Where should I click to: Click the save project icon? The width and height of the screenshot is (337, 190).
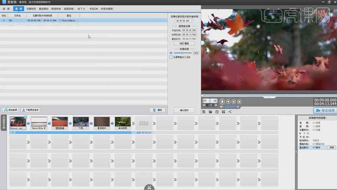pos(217,112)
